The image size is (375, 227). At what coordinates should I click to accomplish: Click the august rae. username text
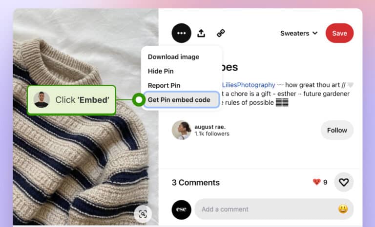[x=210, y=127]
